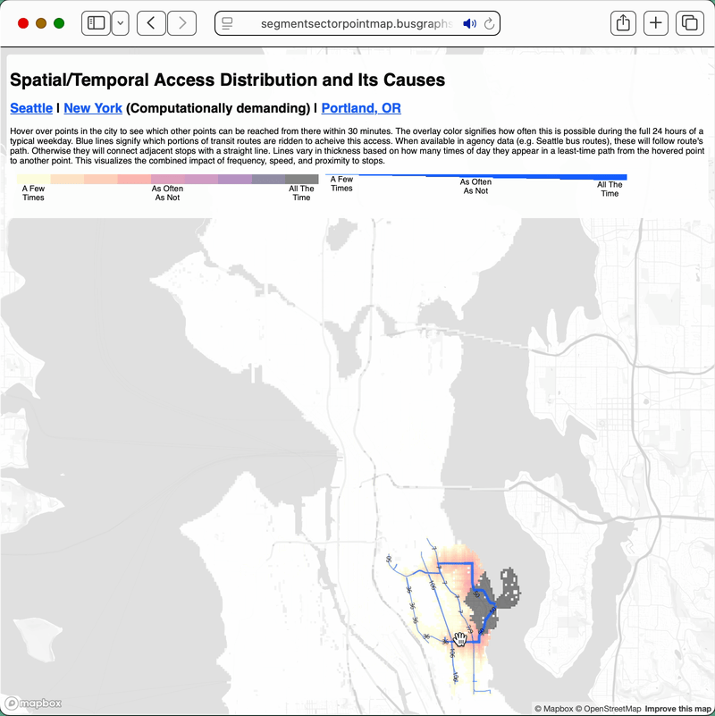Click the pale yellow 'A Few Times' swatch
The image size is (715, 716).
(x=33, y=180)
